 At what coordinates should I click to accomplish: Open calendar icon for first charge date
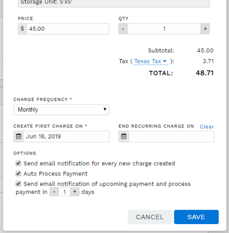[18, 136]
